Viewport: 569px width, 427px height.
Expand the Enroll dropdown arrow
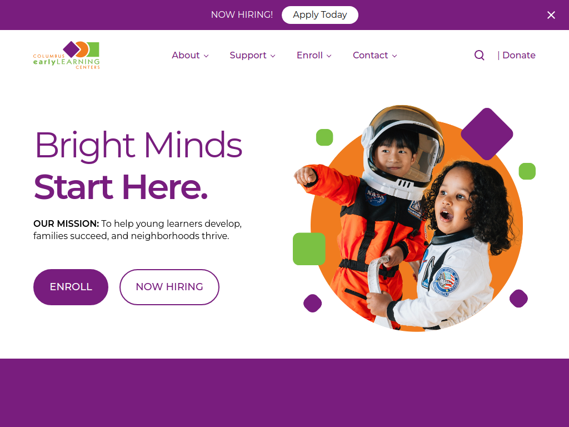[329, 56]
